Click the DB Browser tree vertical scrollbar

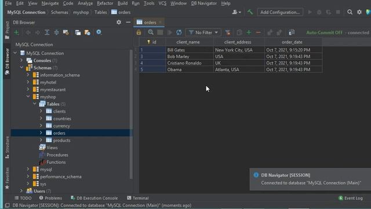[x=132, y=114]
